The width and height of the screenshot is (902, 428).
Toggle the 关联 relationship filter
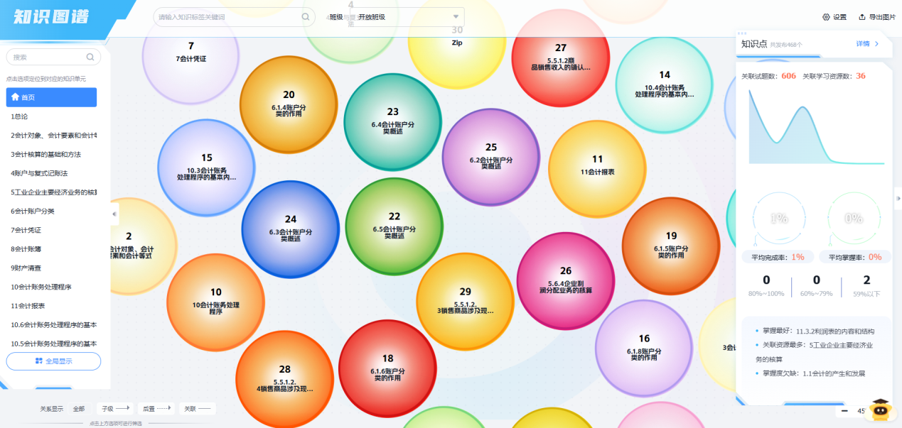coord(198,408)
